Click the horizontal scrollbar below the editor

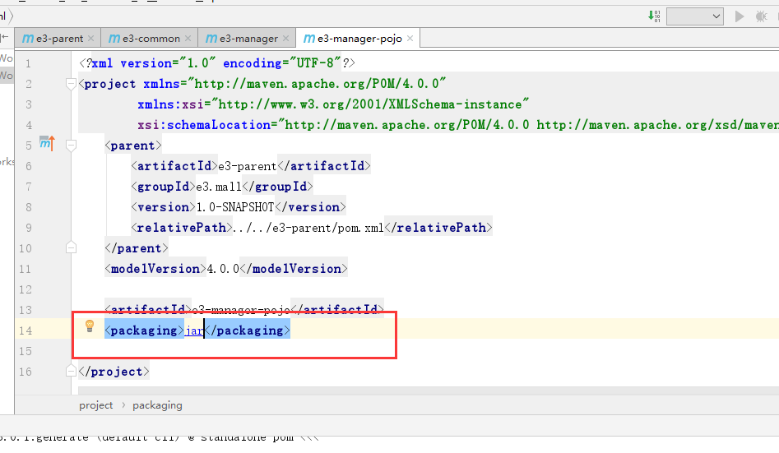pos(429,391)
